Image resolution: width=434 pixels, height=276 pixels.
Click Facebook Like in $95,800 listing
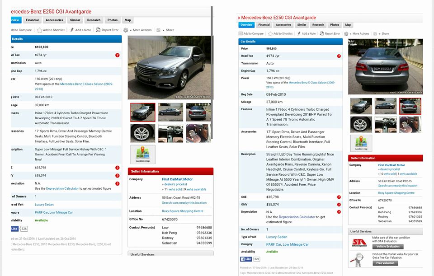coord(246,259)
